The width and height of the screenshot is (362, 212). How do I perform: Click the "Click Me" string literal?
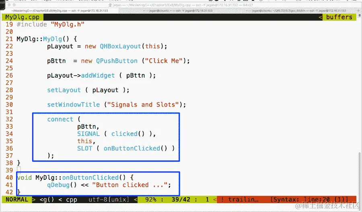(x=164, y=61)
